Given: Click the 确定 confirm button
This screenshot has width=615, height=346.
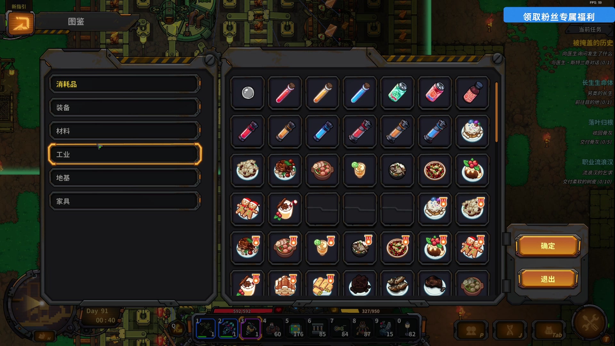Looking at the screenshot, I should pyautogui.click(x=548, y=246).
